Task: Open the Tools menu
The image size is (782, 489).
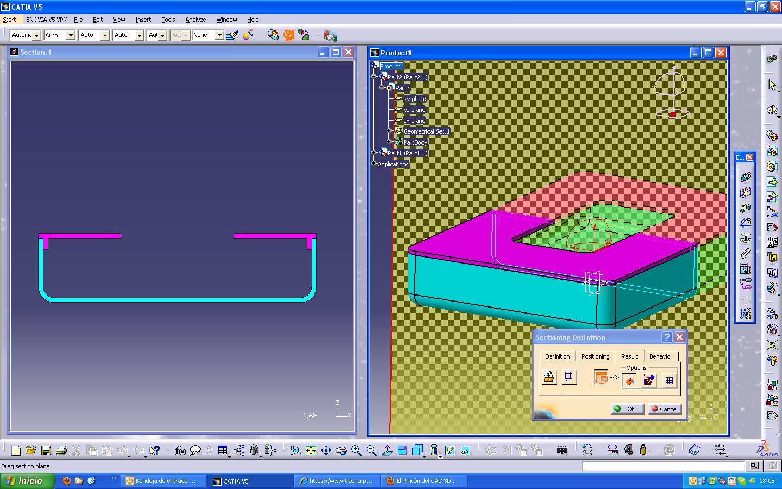Action: [168, 20]
